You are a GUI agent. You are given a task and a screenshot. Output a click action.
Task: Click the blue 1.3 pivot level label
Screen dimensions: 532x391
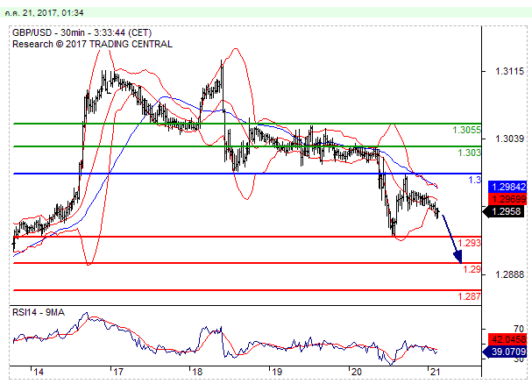(475, 180)
